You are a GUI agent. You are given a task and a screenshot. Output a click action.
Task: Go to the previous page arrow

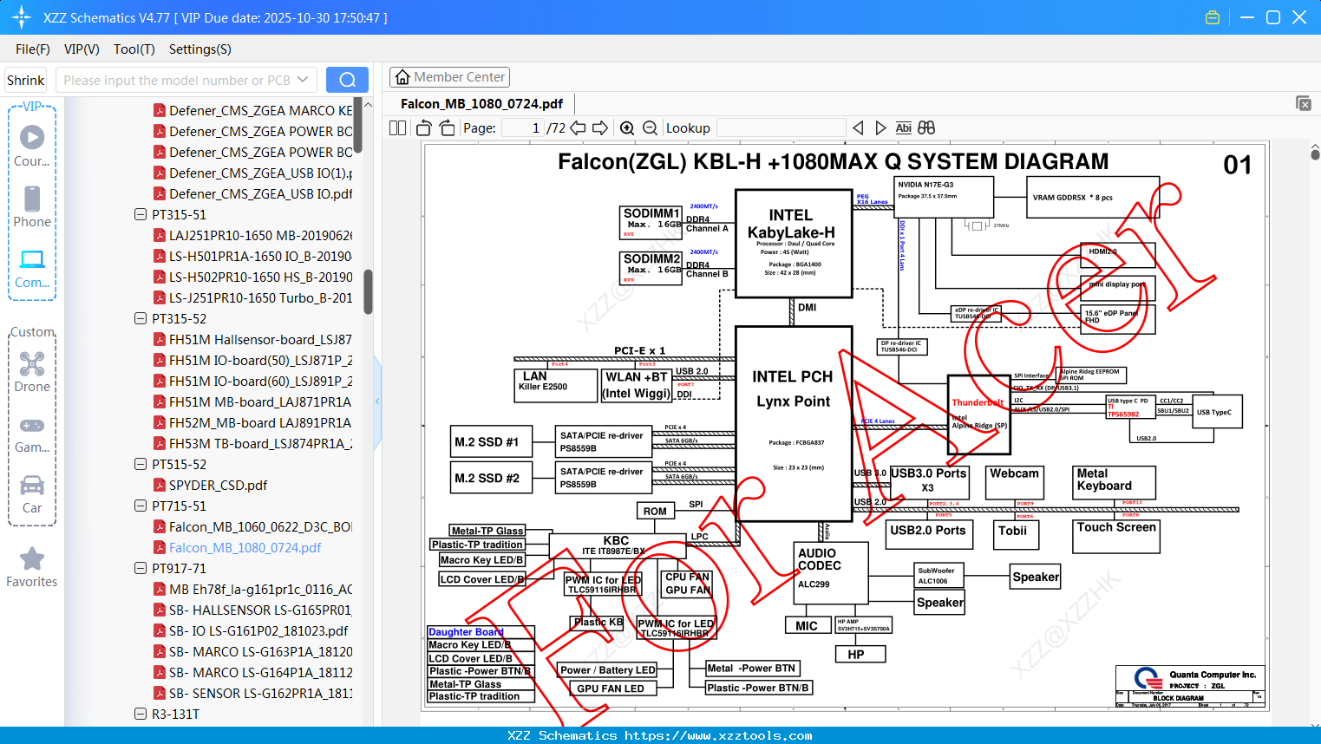578,127
